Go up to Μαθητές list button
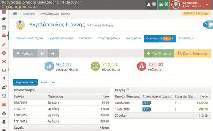The width and height of the screenshot is (213, 131). click(25, 54)
